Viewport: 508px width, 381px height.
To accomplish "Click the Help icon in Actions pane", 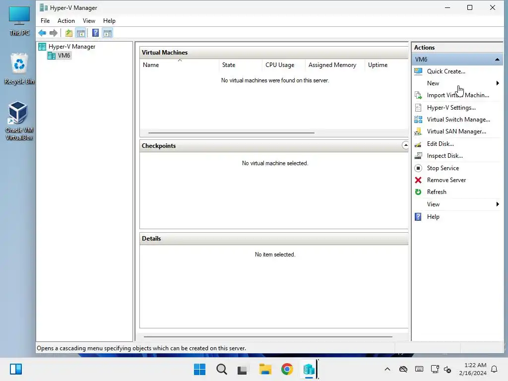I will coord(418,217).
